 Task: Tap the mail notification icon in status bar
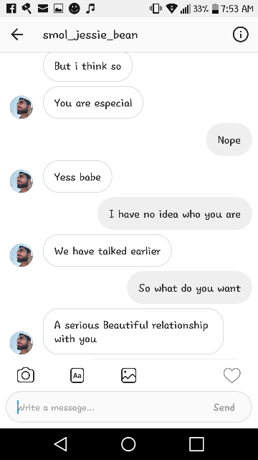tap(43, 9)
